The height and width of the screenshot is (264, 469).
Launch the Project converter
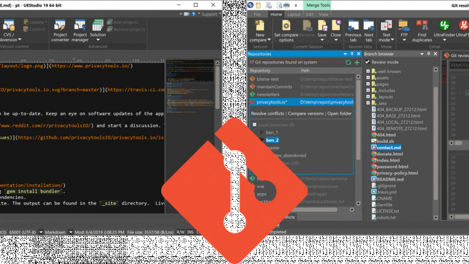point(60,31)
